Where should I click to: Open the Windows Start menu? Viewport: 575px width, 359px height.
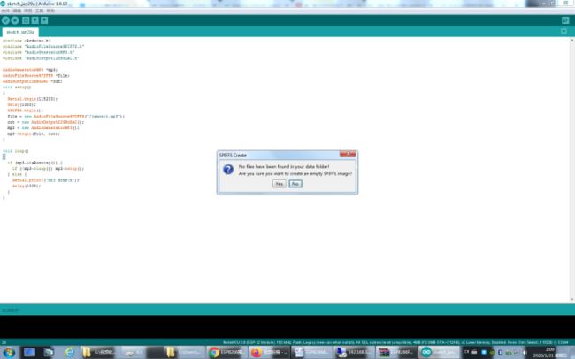point(9,353)
